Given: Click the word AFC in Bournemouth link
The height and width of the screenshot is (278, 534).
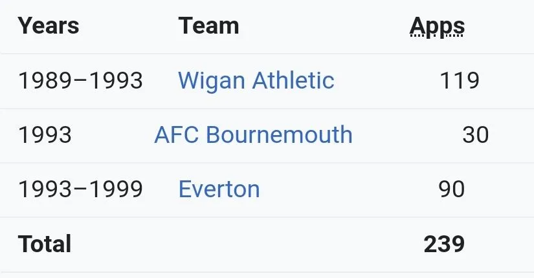Looking at the screenshot, I should (x=177, y=134).
